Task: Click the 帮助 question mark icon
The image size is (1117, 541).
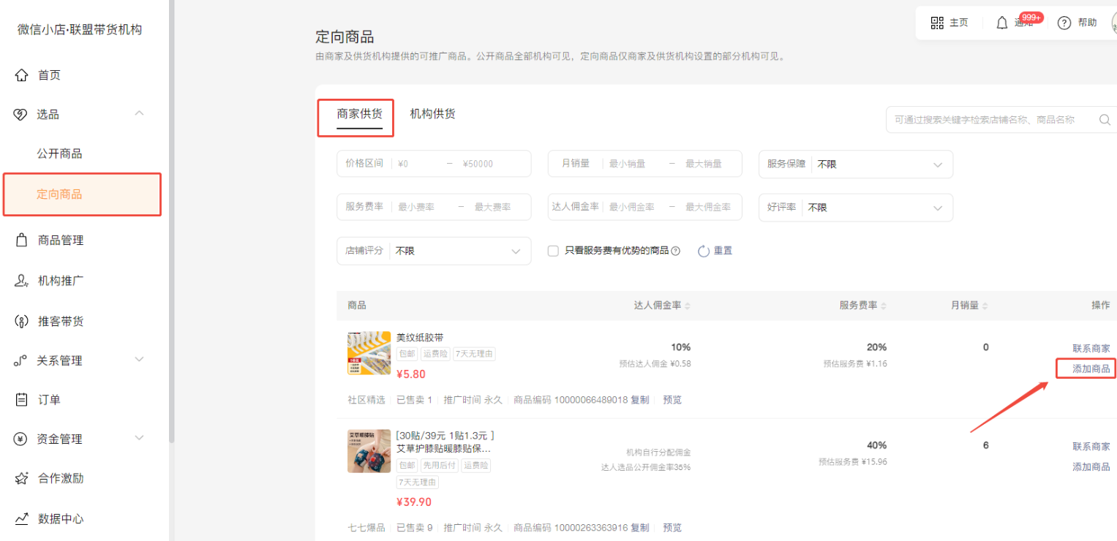Action: 1064,23
